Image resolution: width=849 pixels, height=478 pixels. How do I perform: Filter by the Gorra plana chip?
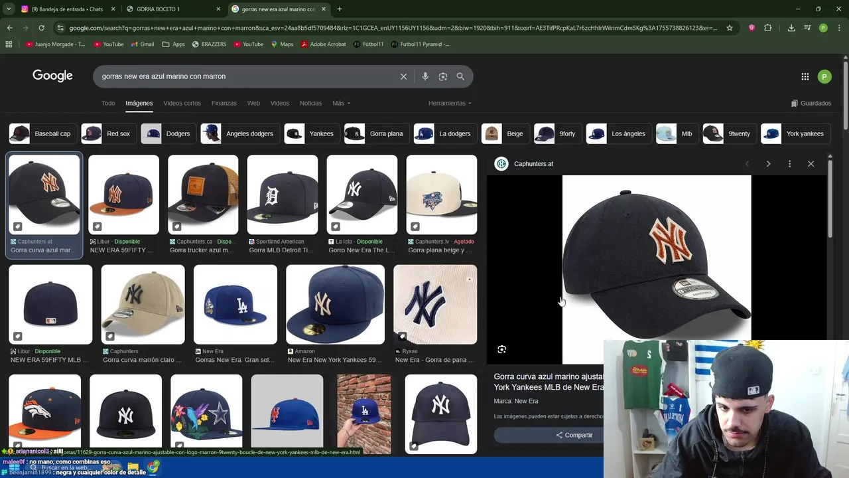pos(376,133)
